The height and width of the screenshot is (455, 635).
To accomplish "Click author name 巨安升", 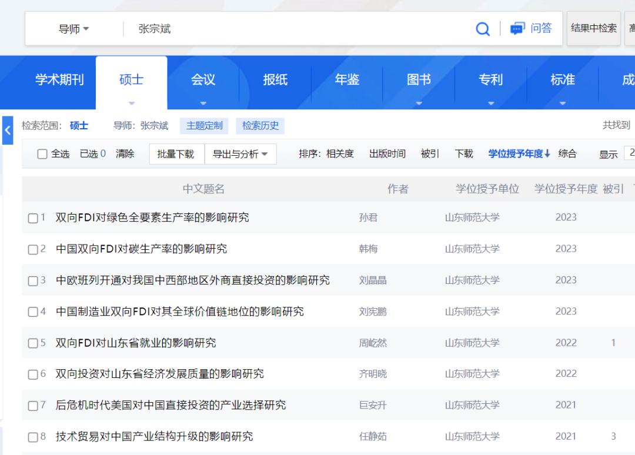I will coord(373,405).
